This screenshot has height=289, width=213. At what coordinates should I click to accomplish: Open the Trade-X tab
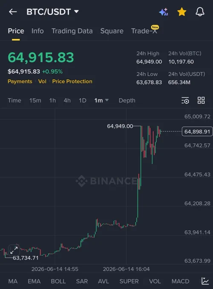pos(145,31)
